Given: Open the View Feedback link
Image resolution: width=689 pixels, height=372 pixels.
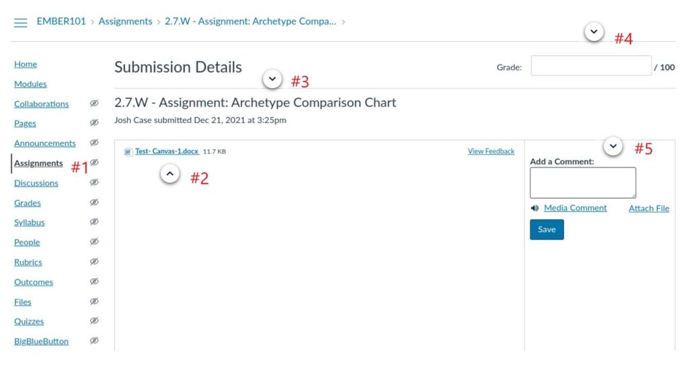Looking at the screenshot, I should [x=491, y=151].
